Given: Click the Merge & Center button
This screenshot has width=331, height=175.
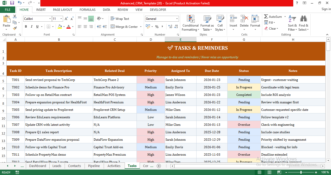Looking at the screenshot, I should 124,27.
